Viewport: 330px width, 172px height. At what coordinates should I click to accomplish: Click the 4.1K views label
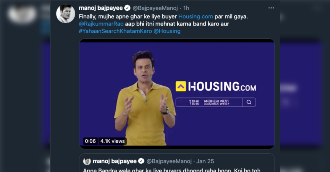click(x=112, y=141)
